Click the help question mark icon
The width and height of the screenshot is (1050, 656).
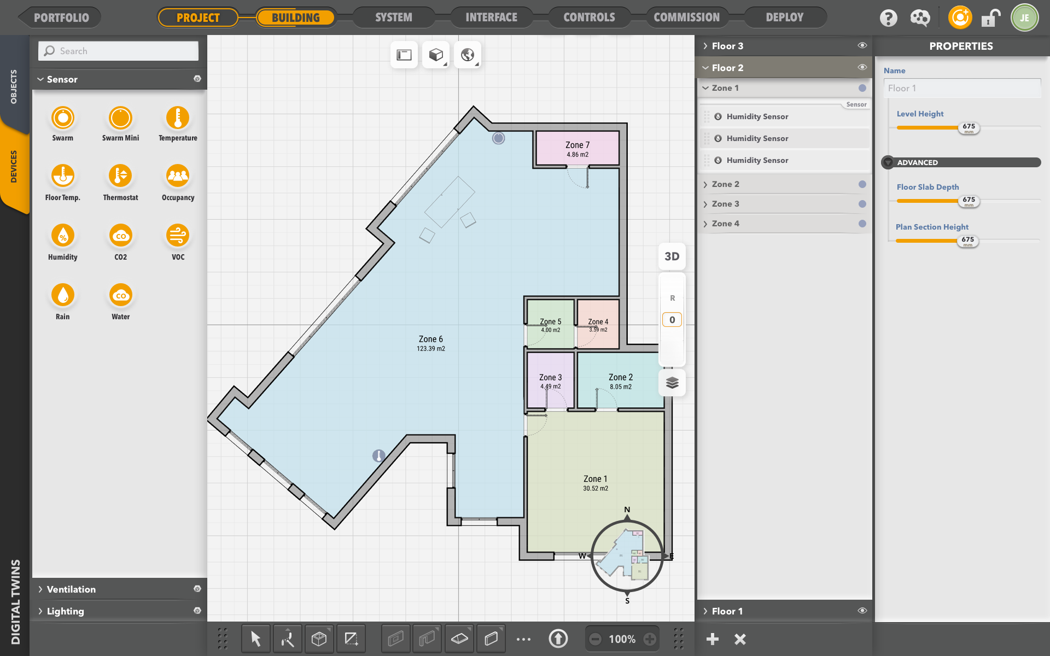pos(888,18)
